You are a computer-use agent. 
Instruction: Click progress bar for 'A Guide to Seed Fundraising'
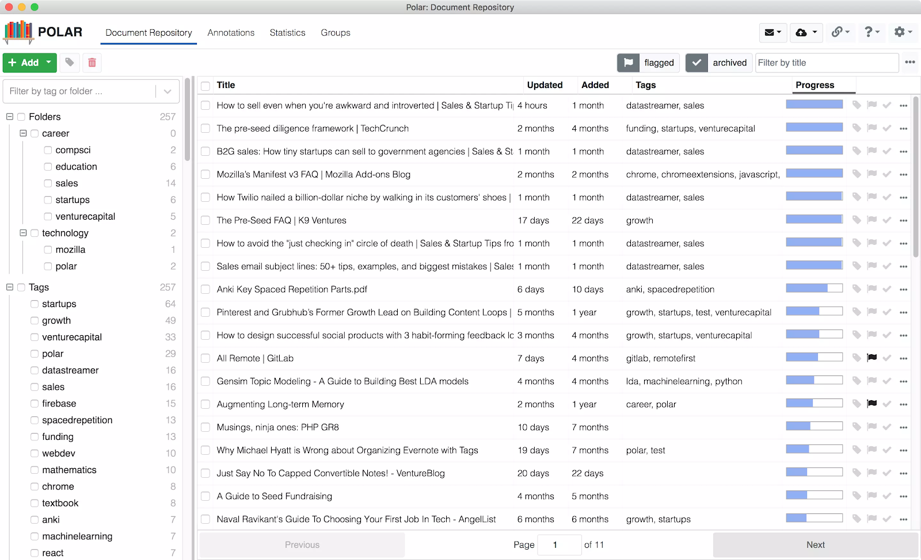pos(814,495)
